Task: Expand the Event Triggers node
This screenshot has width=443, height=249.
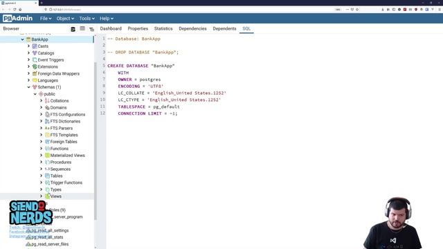Action: pos(28,59)
